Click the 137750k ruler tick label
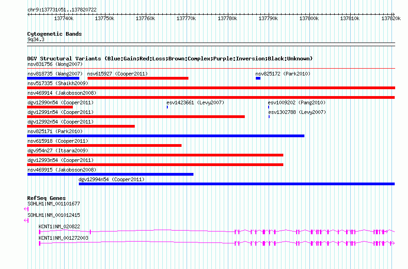 [x=105, y=18]
